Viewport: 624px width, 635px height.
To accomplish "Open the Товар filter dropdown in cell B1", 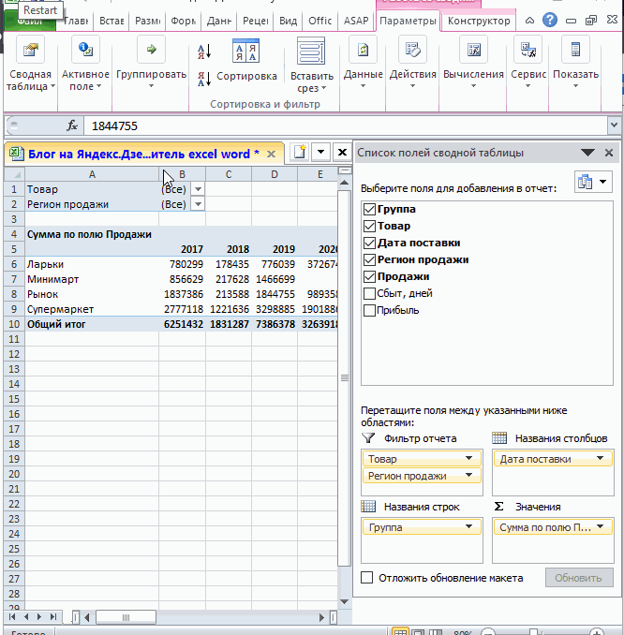I will pyautogui.click(x=198, y=189).
